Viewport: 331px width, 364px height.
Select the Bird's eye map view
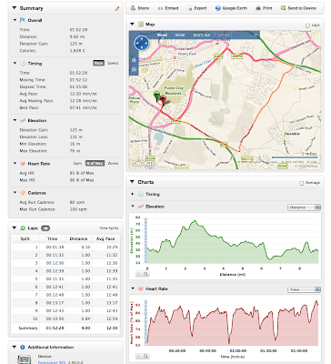coord(202,35)
